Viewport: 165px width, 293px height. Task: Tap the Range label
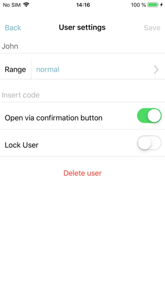coord(15,70)
